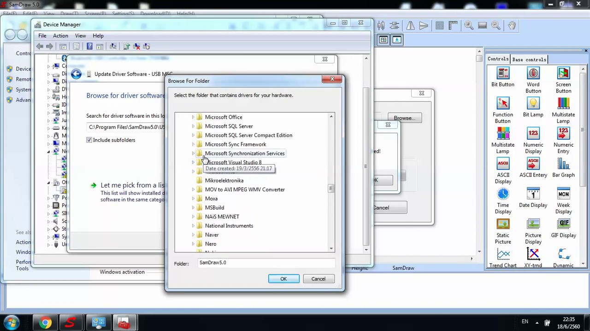The width and height of the screenshot is (590, 331).
Task: Select the Trend Chart control
Action: [x=503, y=258]
